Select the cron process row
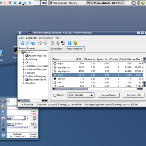Image resolution: width=146 pixels, height=146 pixels. (x=97, y=82)
